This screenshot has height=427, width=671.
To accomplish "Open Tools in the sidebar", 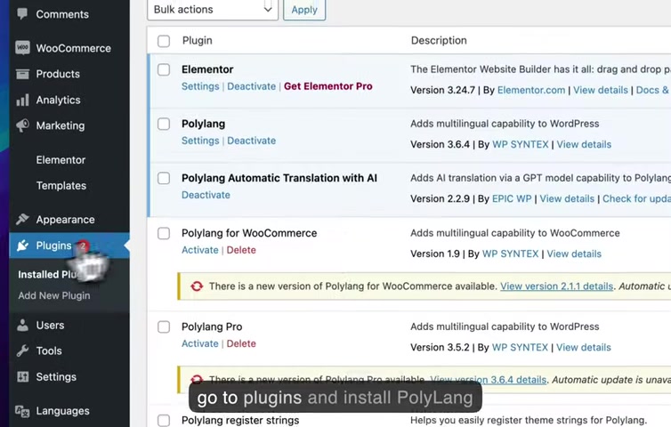I will point(49,350).
